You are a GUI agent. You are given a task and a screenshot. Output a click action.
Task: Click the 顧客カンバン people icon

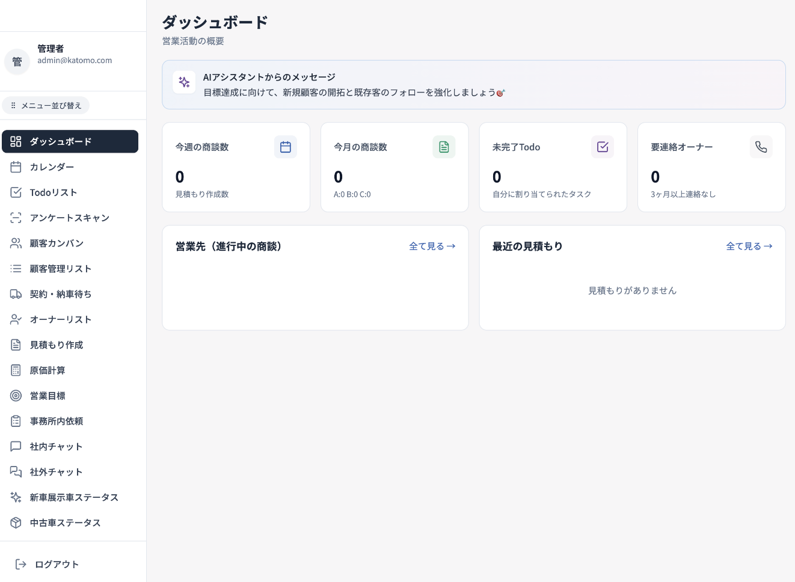[16, 243]
